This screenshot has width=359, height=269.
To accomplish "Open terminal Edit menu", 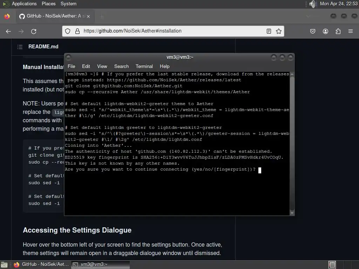I will 86,66.
